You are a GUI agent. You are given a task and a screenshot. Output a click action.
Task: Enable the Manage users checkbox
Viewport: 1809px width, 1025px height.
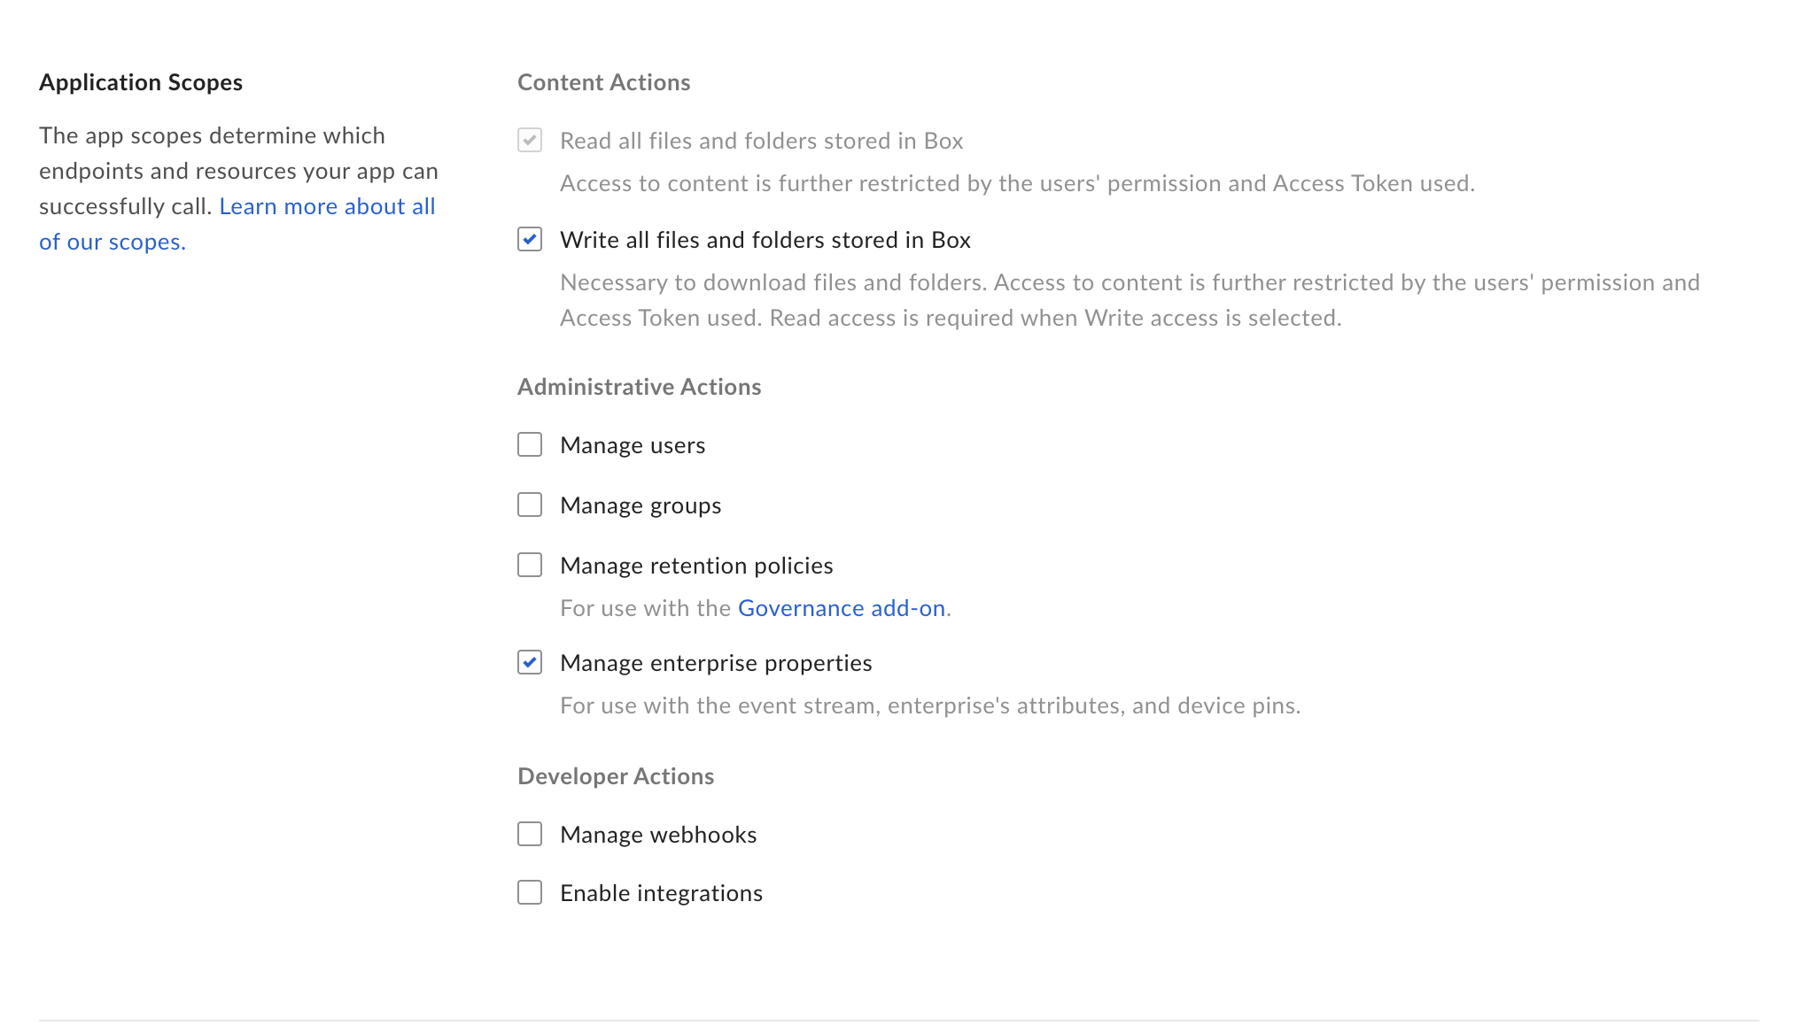(530, 444)
